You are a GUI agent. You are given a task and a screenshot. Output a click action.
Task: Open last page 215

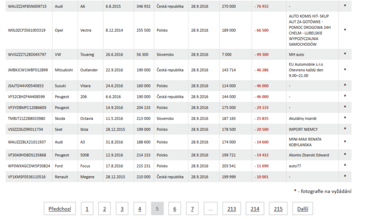(278, 209)
